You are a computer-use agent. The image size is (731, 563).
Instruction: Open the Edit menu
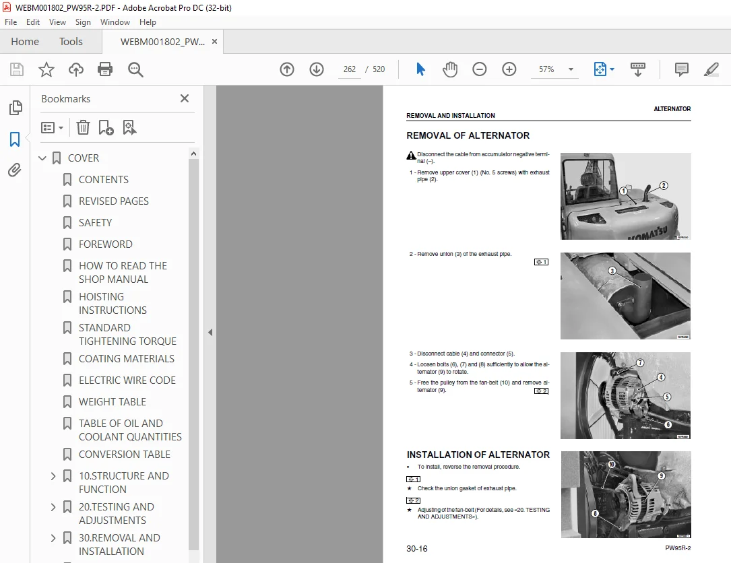click(x=32, y=22)
